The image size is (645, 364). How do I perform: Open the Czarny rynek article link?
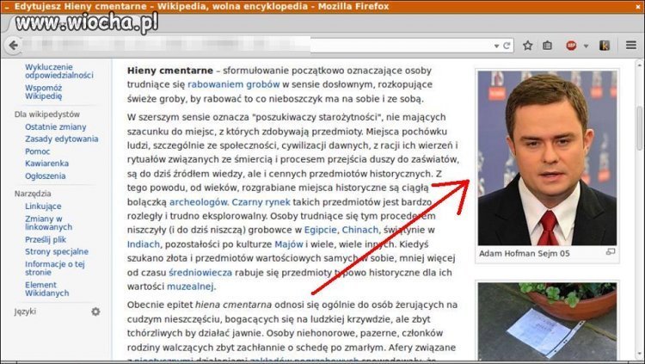point(261,201)
